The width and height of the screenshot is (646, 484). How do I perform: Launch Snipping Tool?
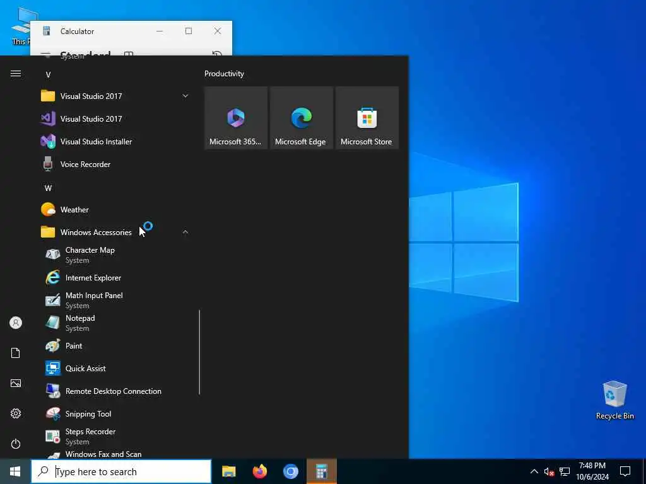[x=114, y=413]
